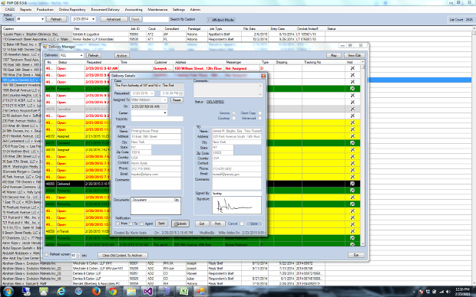This screenshot has height=297, width=476.
Task: Click Clear Old Content To Archive button
Action: coord(123,255)
